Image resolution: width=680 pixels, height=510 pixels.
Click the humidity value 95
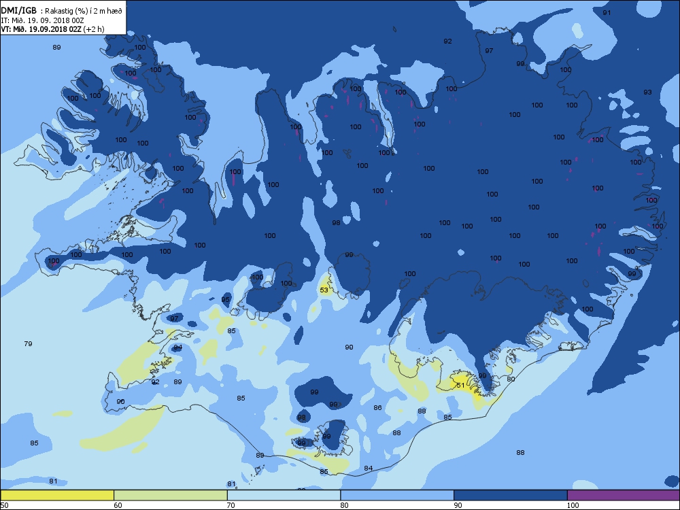click(x=226, y=300)
